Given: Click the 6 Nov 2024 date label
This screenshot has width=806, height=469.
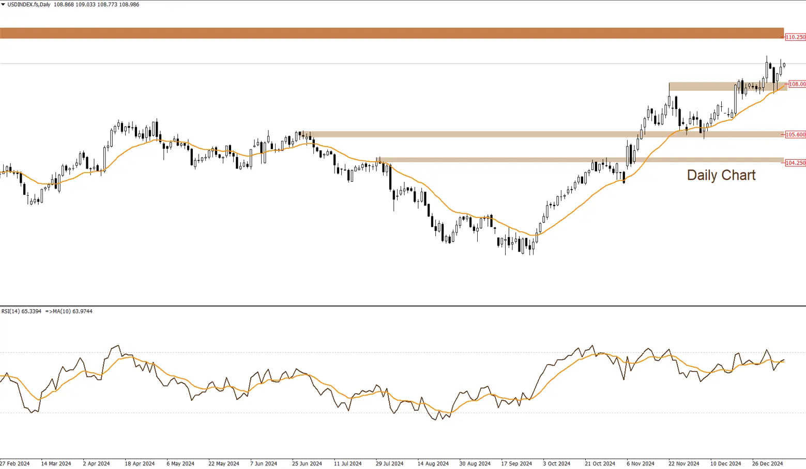Looking at the screenshot, I should (x=640, y=463).
